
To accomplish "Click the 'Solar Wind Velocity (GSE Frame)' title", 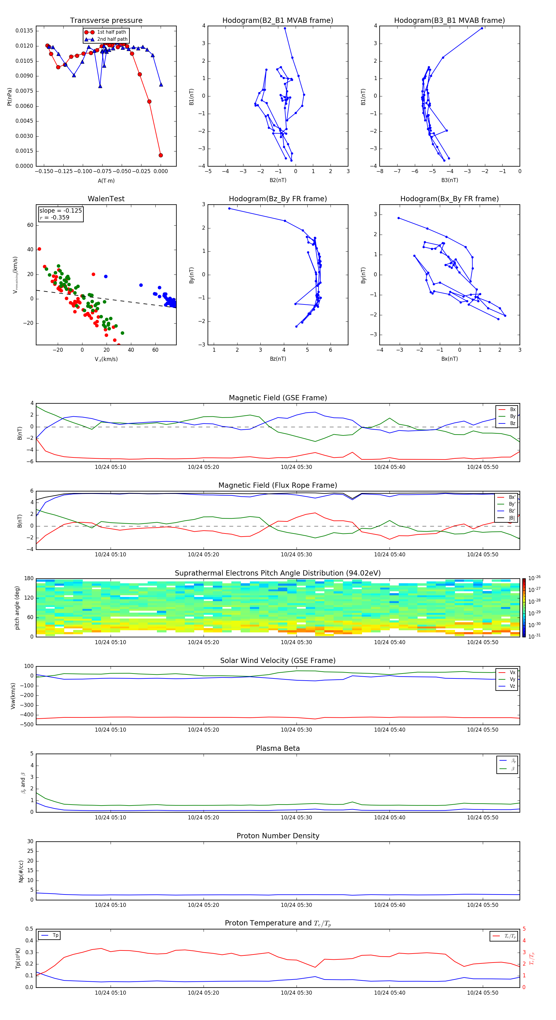I will [x=277, y=661].
